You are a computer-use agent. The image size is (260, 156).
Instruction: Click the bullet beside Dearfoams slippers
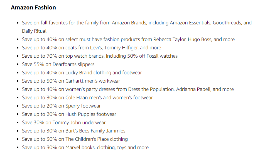pyautogui.click(x=18, y=64)
